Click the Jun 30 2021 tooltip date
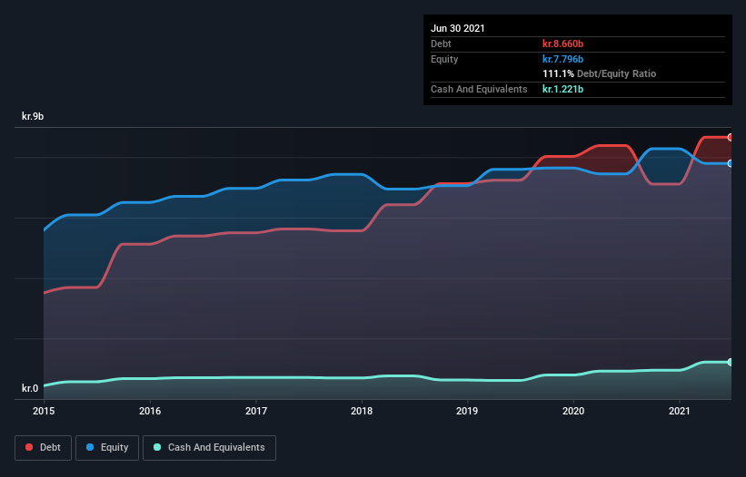 coord(458,28)
